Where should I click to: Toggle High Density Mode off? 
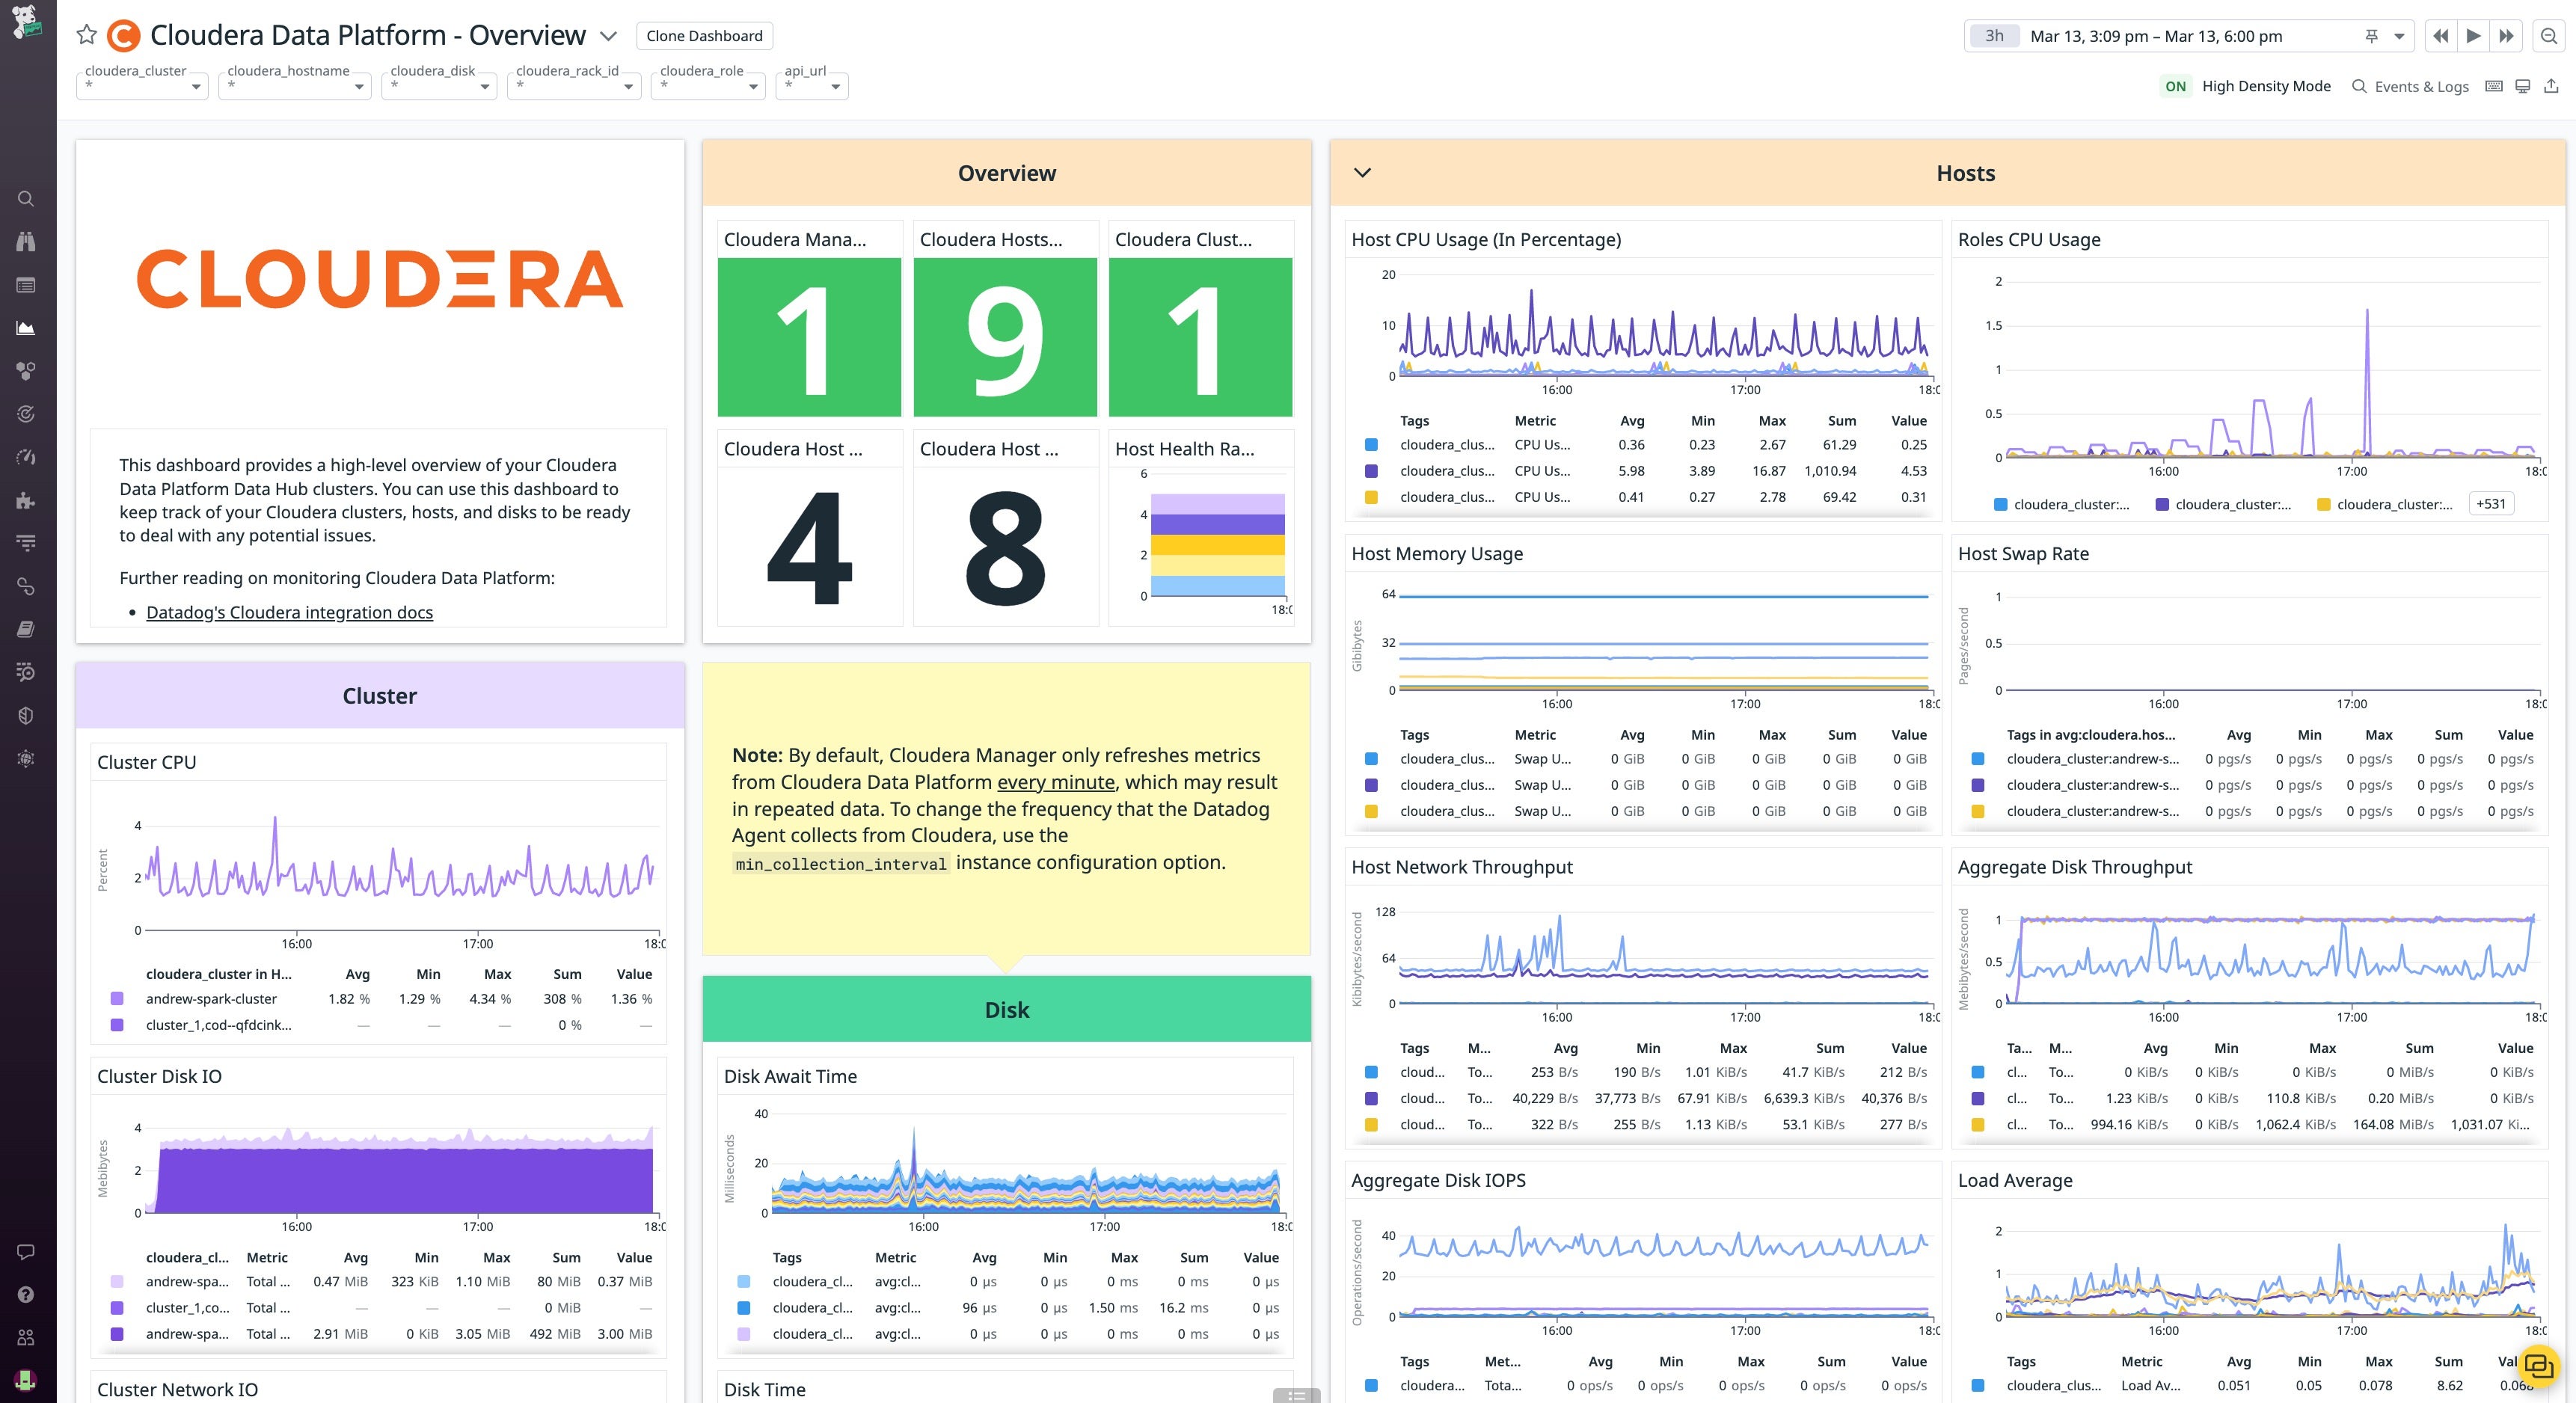coord(2176,86)
